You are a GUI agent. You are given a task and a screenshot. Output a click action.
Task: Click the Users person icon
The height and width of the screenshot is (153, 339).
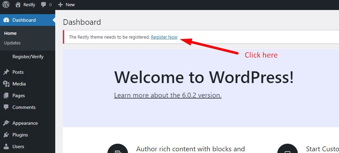click(6, 147)
